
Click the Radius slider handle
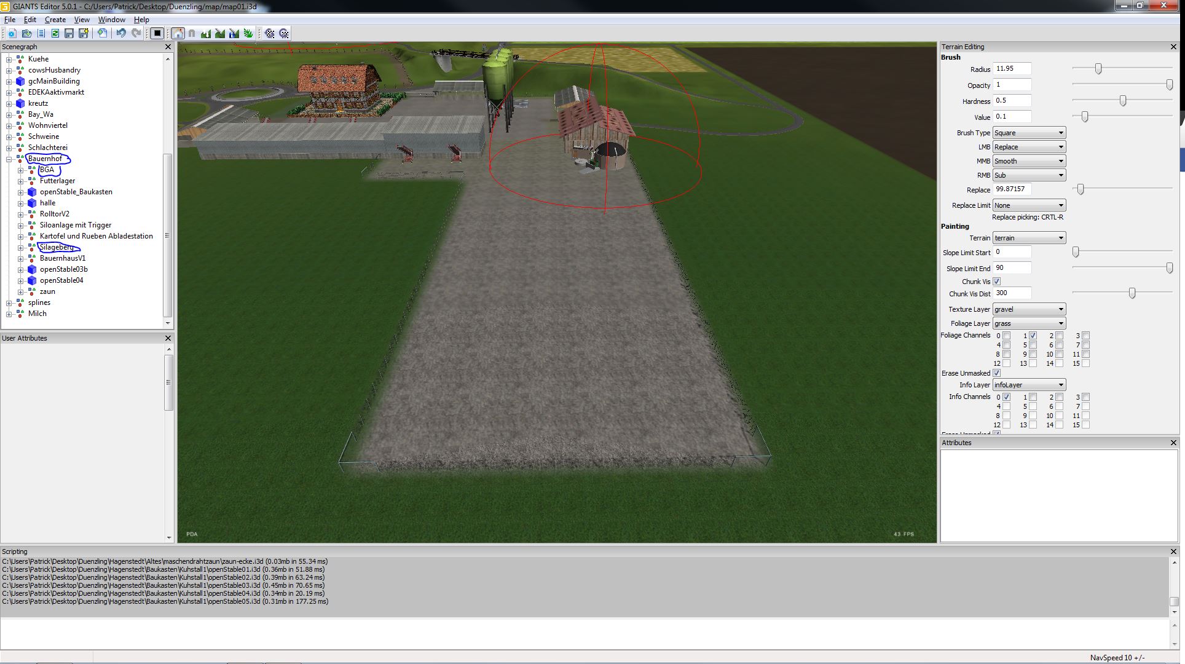(x=1098, y=69)
